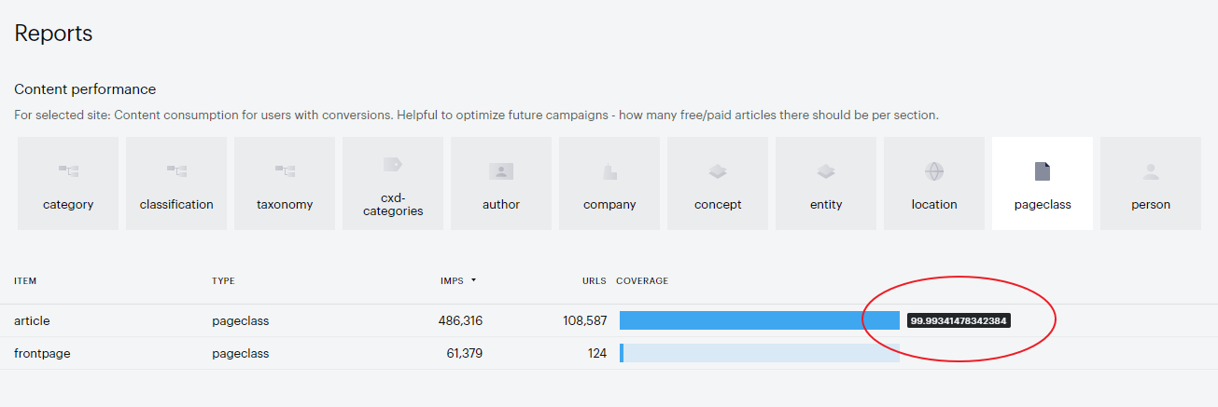Choose the taxonomy tile icon

(x=285, y=170)
